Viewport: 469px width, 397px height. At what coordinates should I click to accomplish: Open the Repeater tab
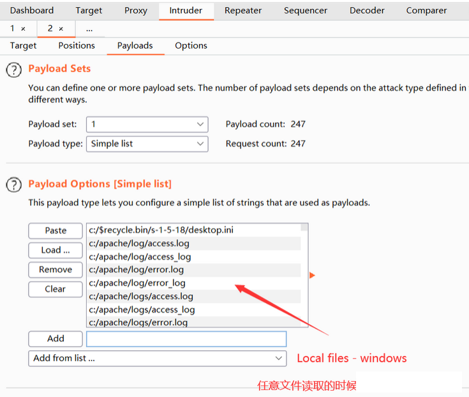point(243,10)
